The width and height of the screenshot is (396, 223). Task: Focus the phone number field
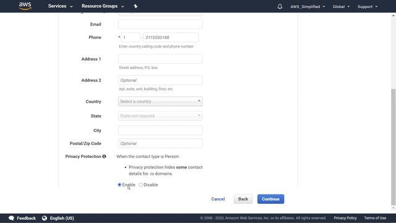[x=171, y=37]
